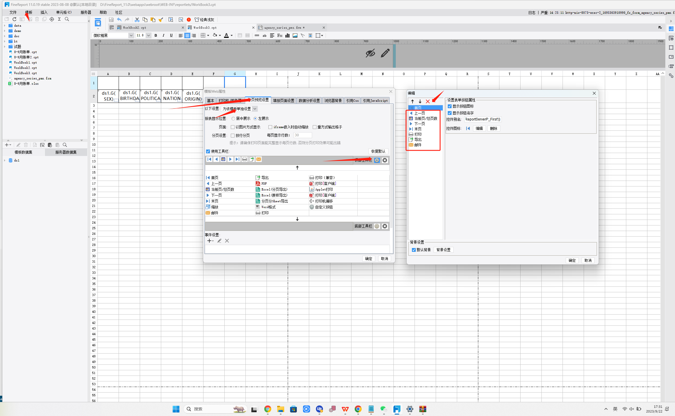Viewport: 675px width, 416px height.
Task: Click the cell fill color bucket icon
Action: [215, 35]
